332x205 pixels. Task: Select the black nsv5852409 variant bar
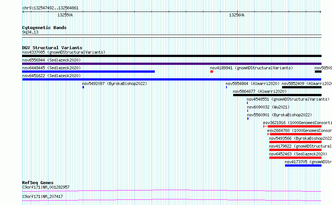tap(302, 87)
